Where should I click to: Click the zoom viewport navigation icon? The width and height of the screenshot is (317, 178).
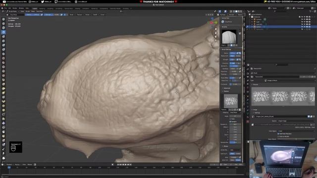click(216, 30)
